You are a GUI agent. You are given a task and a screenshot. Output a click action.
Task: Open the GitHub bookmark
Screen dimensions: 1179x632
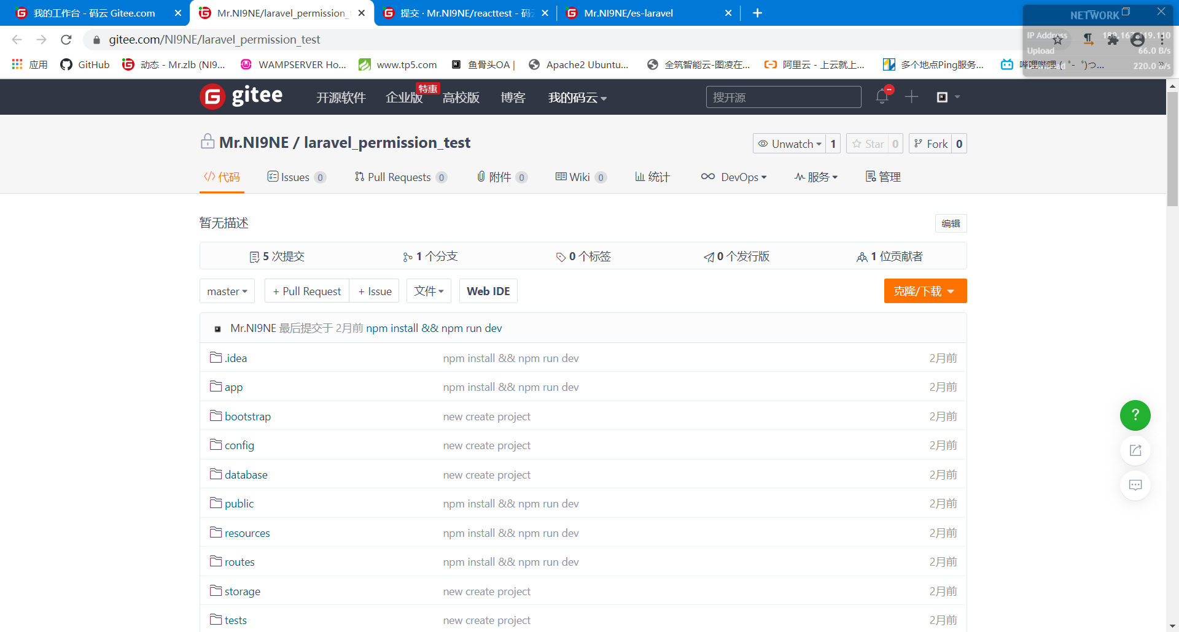85,64
